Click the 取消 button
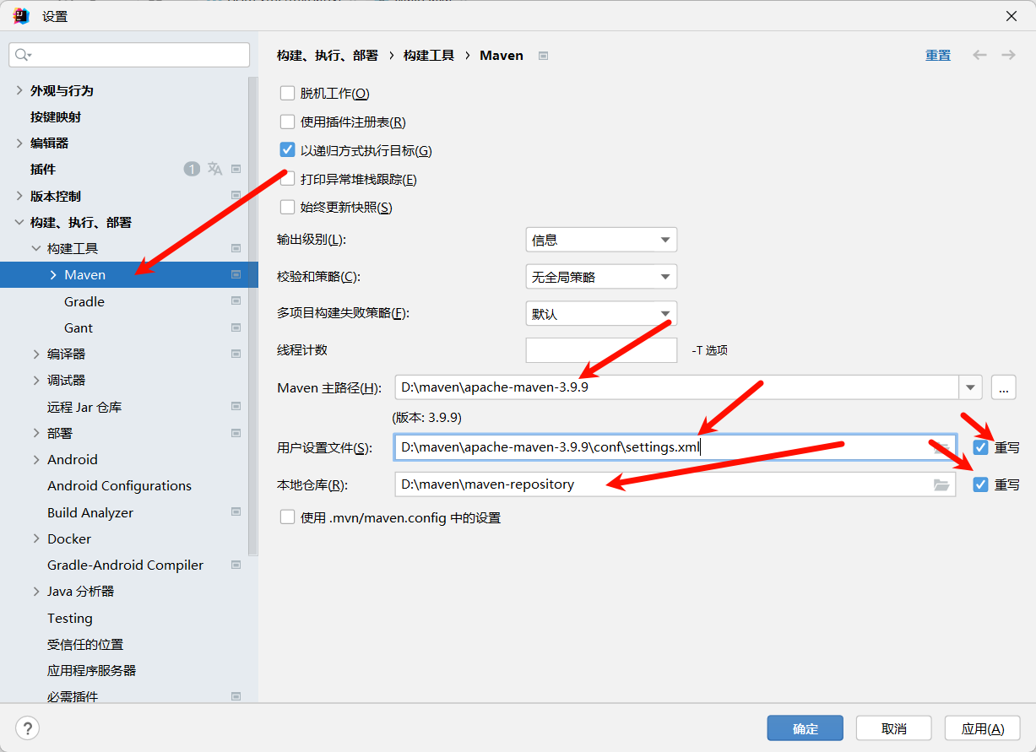 tap(894, 728)
